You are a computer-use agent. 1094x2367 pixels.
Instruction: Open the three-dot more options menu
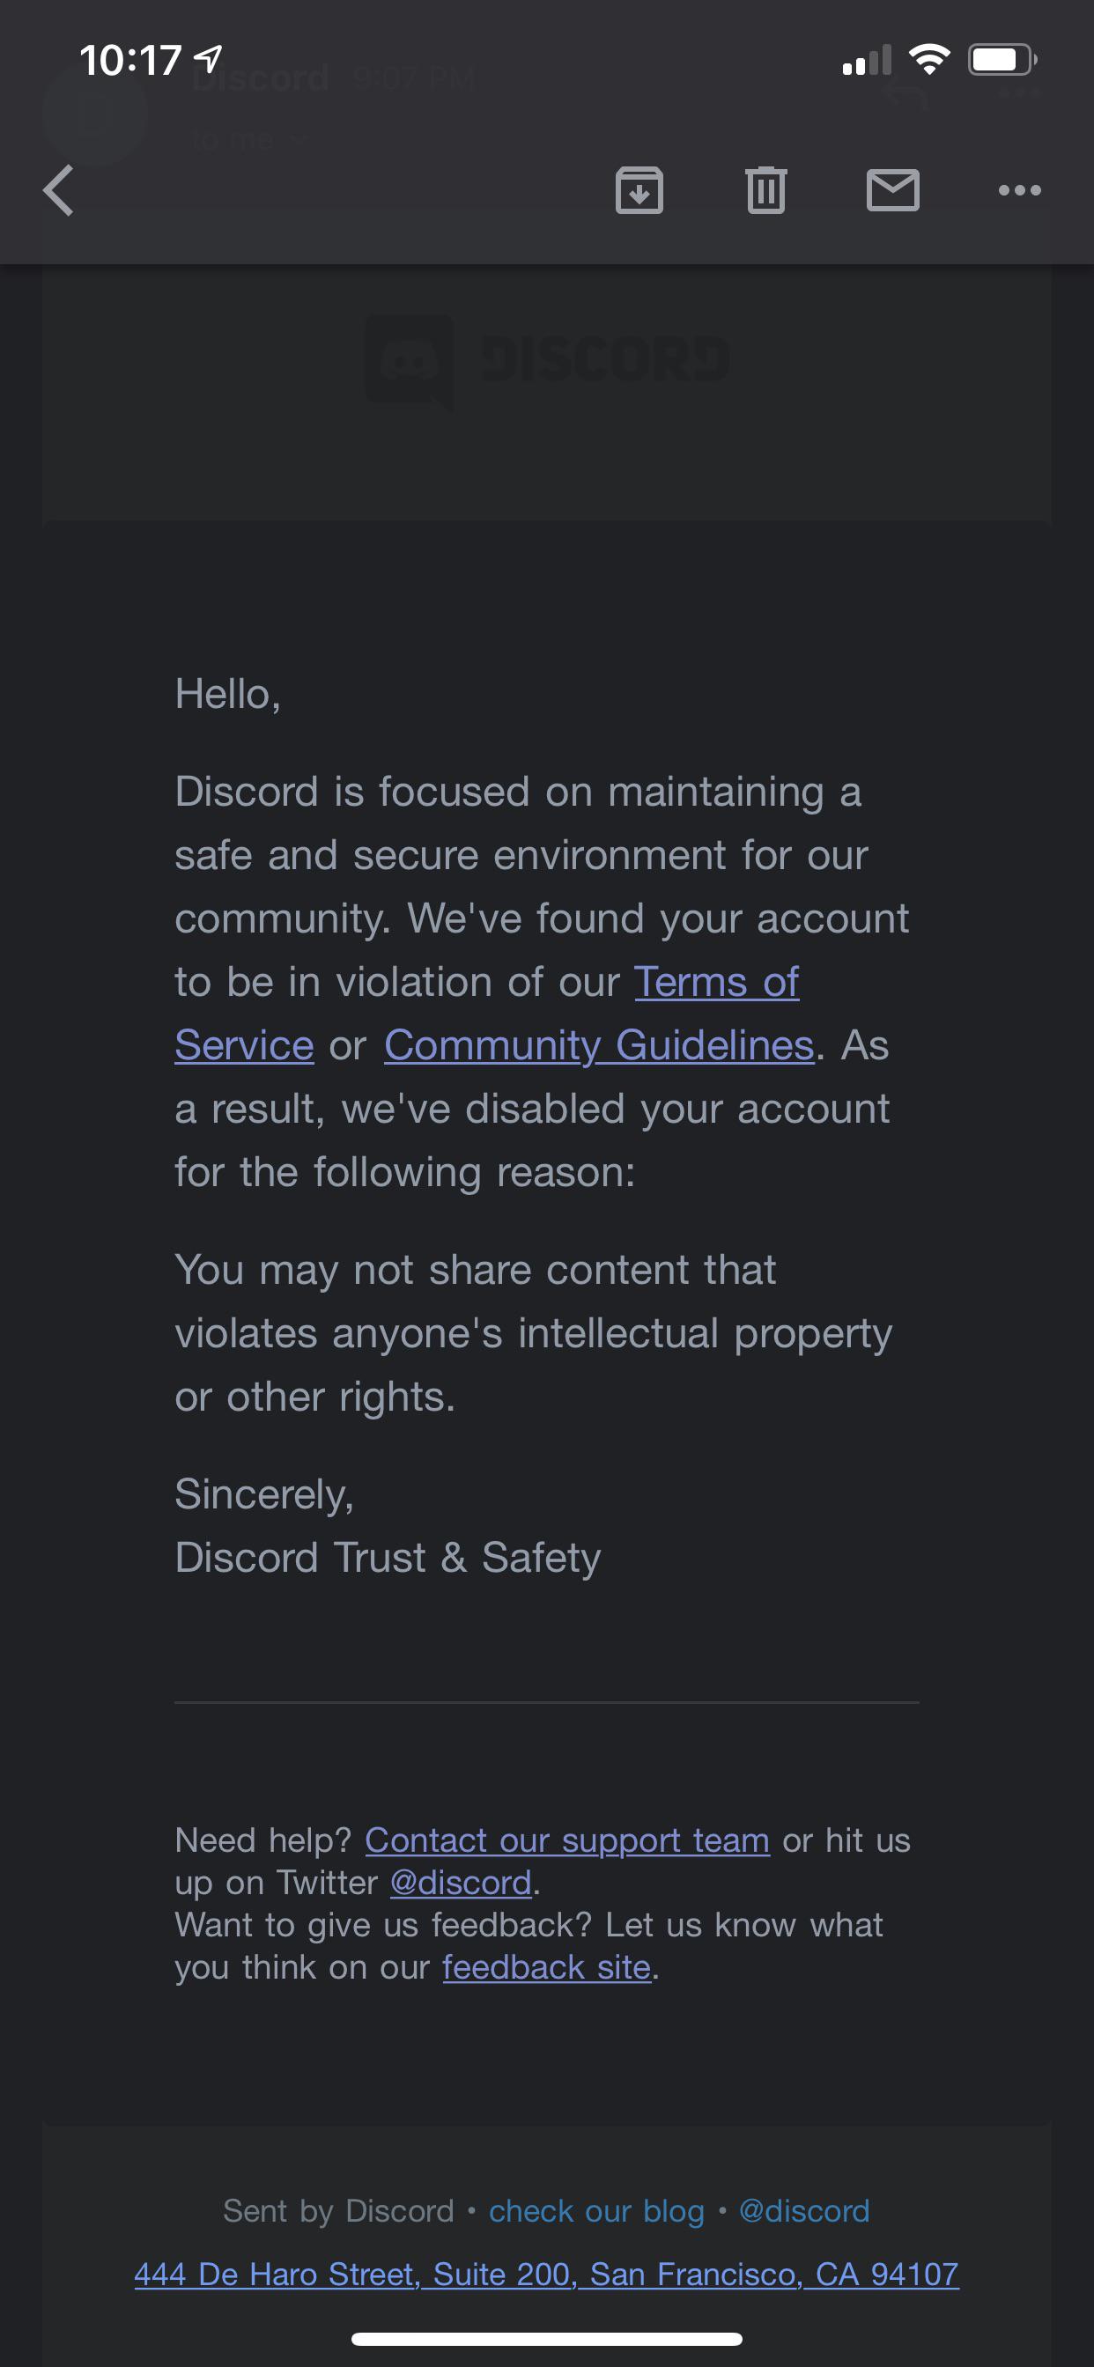pos(1019,190)
